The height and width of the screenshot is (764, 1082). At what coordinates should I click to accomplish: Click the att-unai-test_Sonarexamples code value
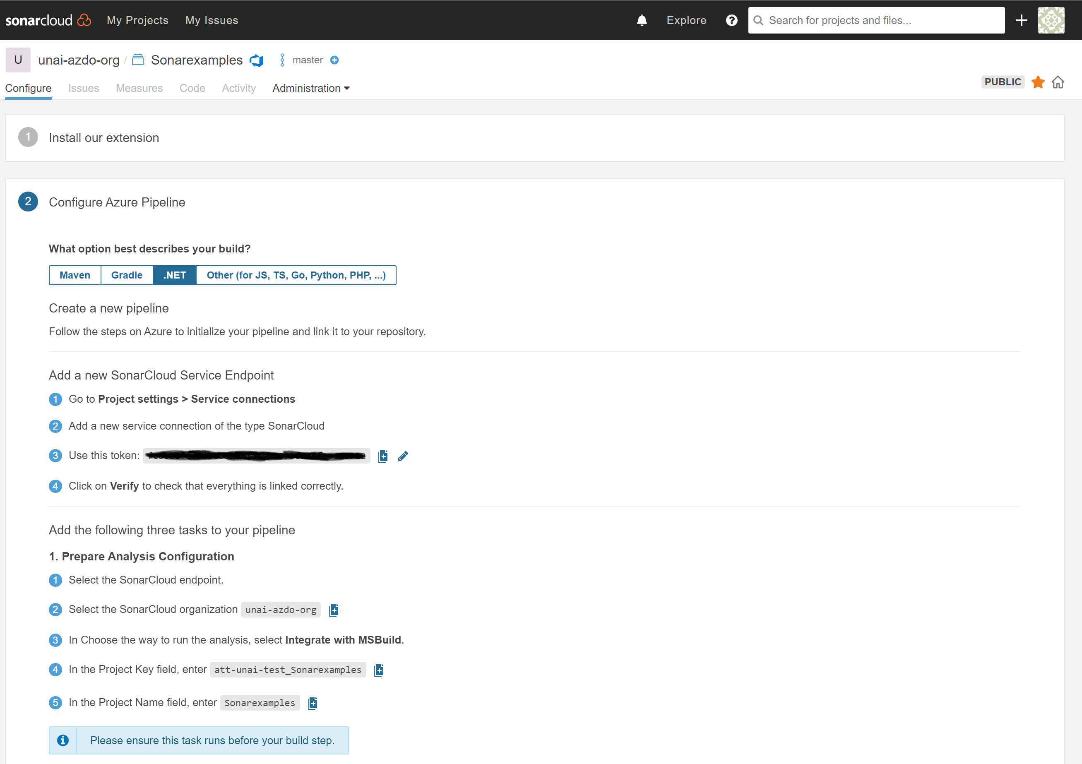click(x=287, y=670)
